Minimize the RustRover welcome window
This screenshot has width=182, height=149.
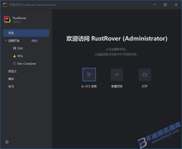(154, 5)
